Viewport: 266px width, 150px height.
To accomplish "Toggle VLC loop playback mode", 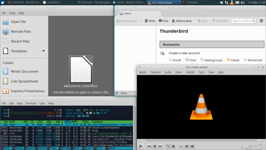I will 187,147.
